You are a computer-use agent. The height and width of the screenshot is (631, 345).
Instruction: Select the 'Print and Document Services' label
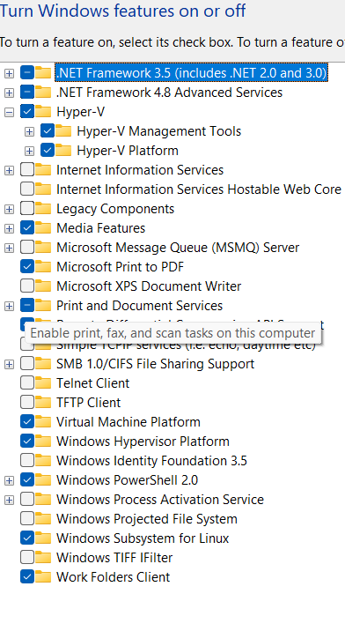click(140, 306)
